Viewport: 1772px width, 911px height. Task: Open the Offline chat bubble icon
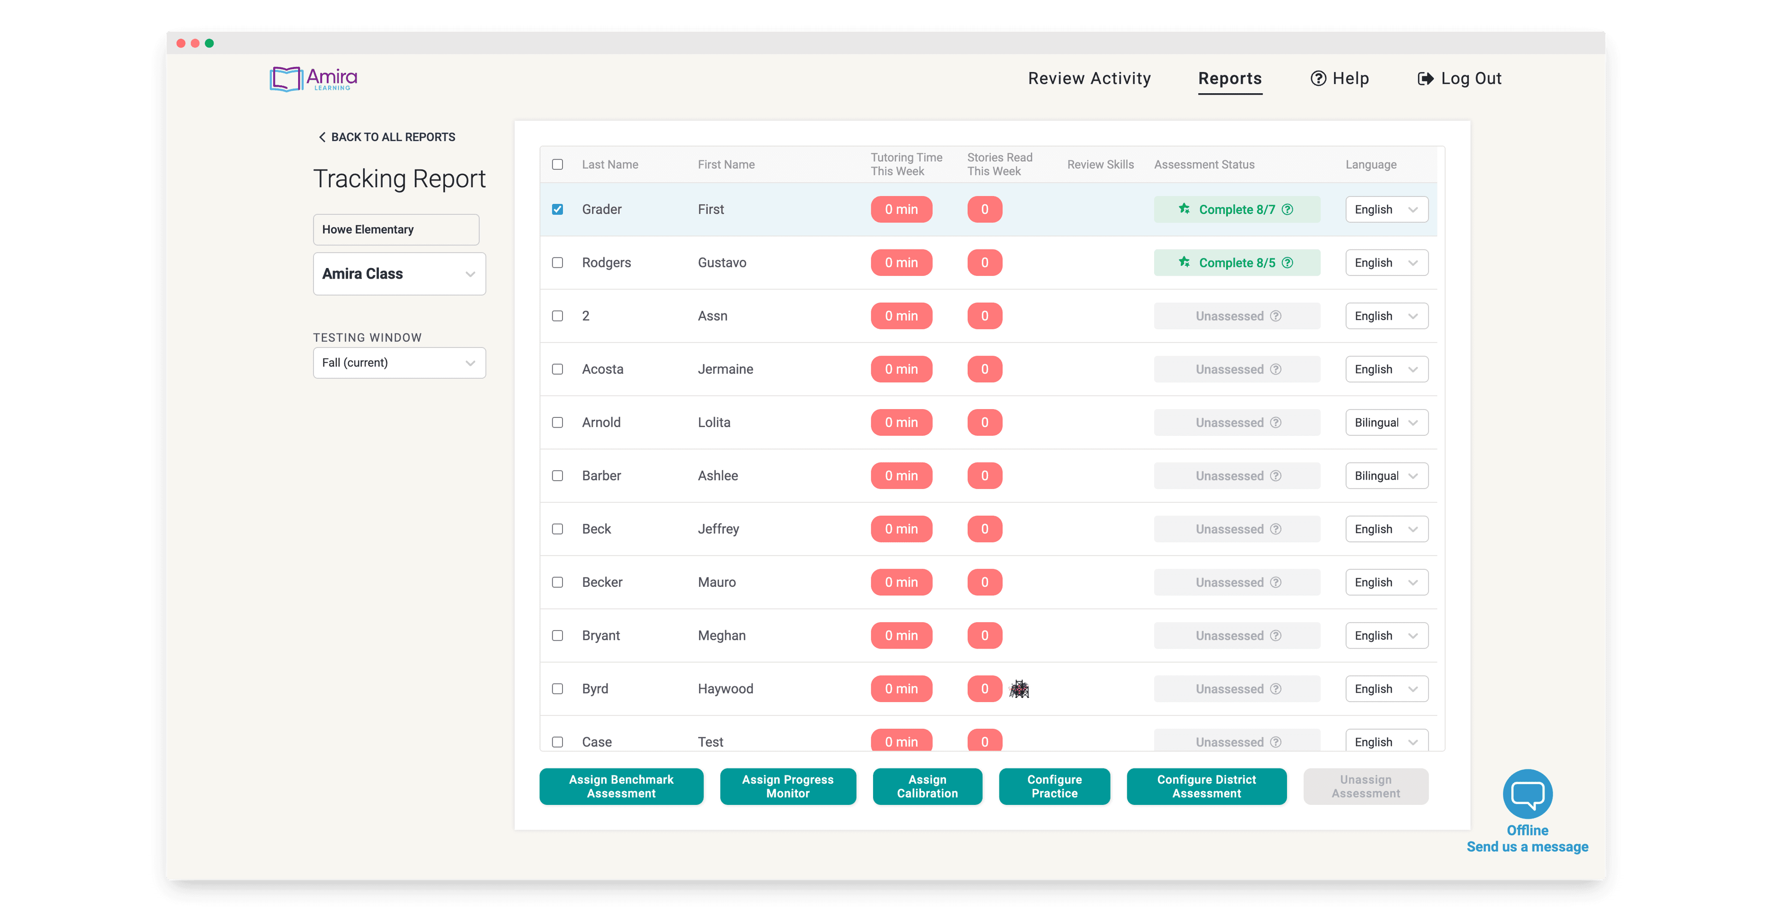tap(1527, 793)
